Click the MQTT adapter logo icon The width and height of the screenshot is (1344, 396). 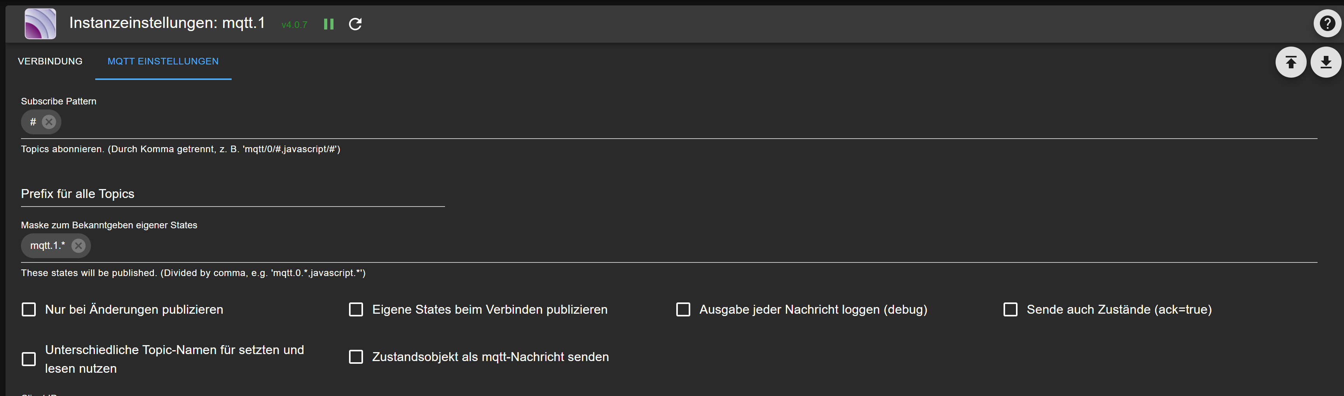pyautogui.click(x=40, y=24)
